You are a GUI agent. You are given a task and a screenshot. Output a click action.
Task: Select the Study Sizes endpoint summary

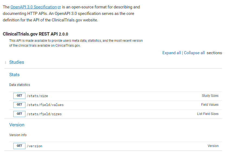pyautogui.click(x=210, y=96)
